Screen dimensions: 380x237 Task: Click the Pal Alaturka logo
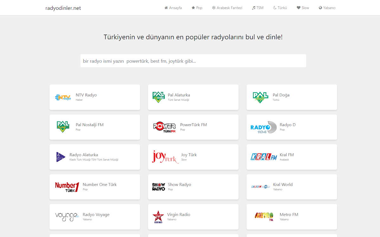[x=159, y=97]
